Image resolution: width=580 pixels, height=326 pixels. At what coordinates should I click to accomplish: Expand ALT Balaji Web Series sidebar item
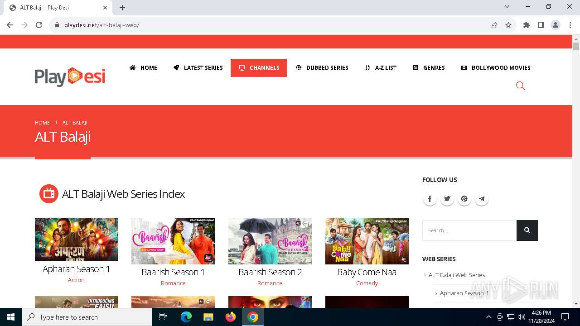coord(456,275)
